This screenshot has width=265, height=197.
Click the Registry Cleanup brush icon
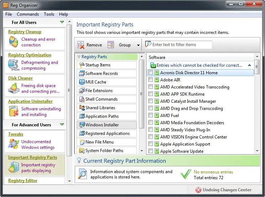pos(13,42)
